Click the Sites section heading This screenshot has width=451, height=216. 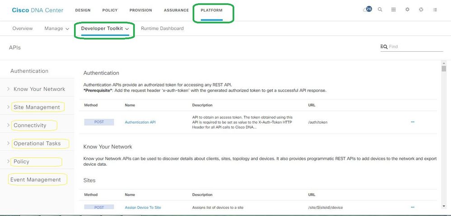coord(89,180)
